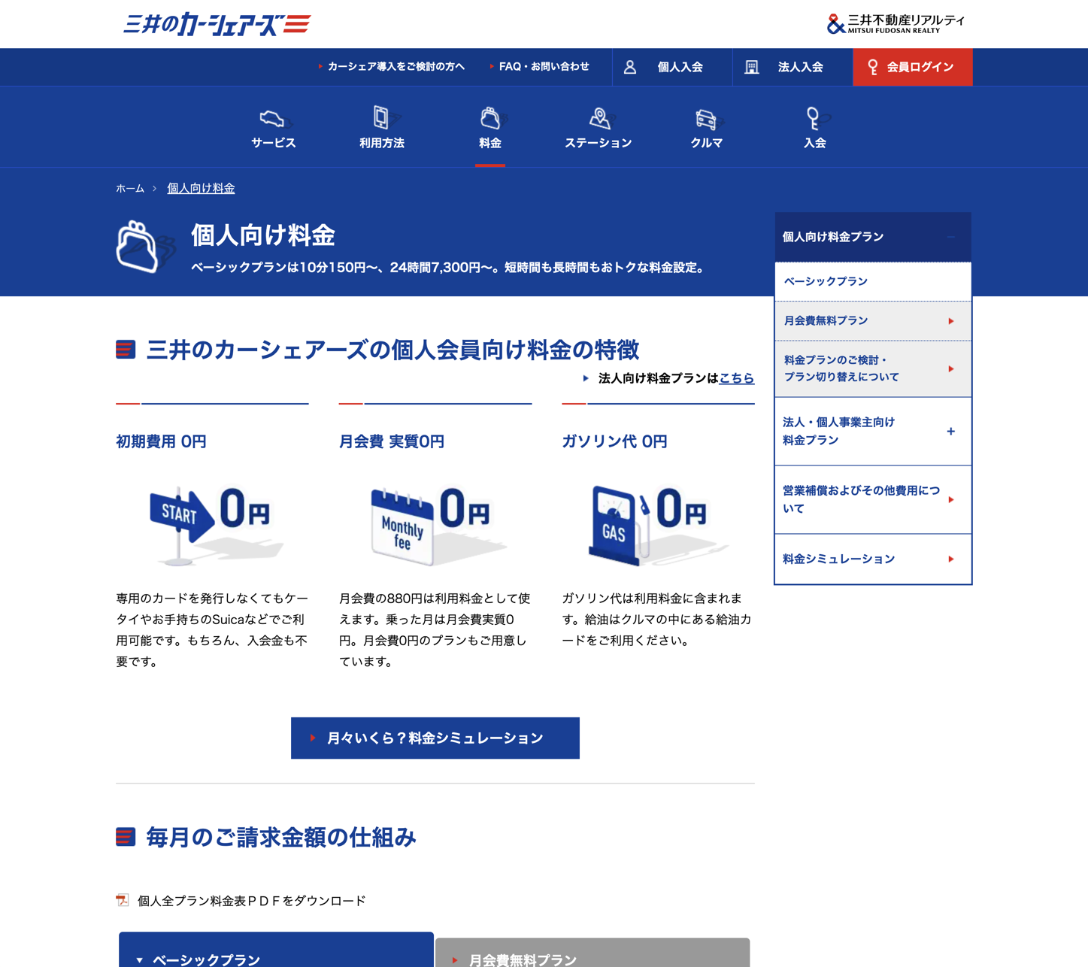This screenshot has height=967, width=1088.
Task: Switch to 月会費無料プラン tab
Action: tap(592, 953)
